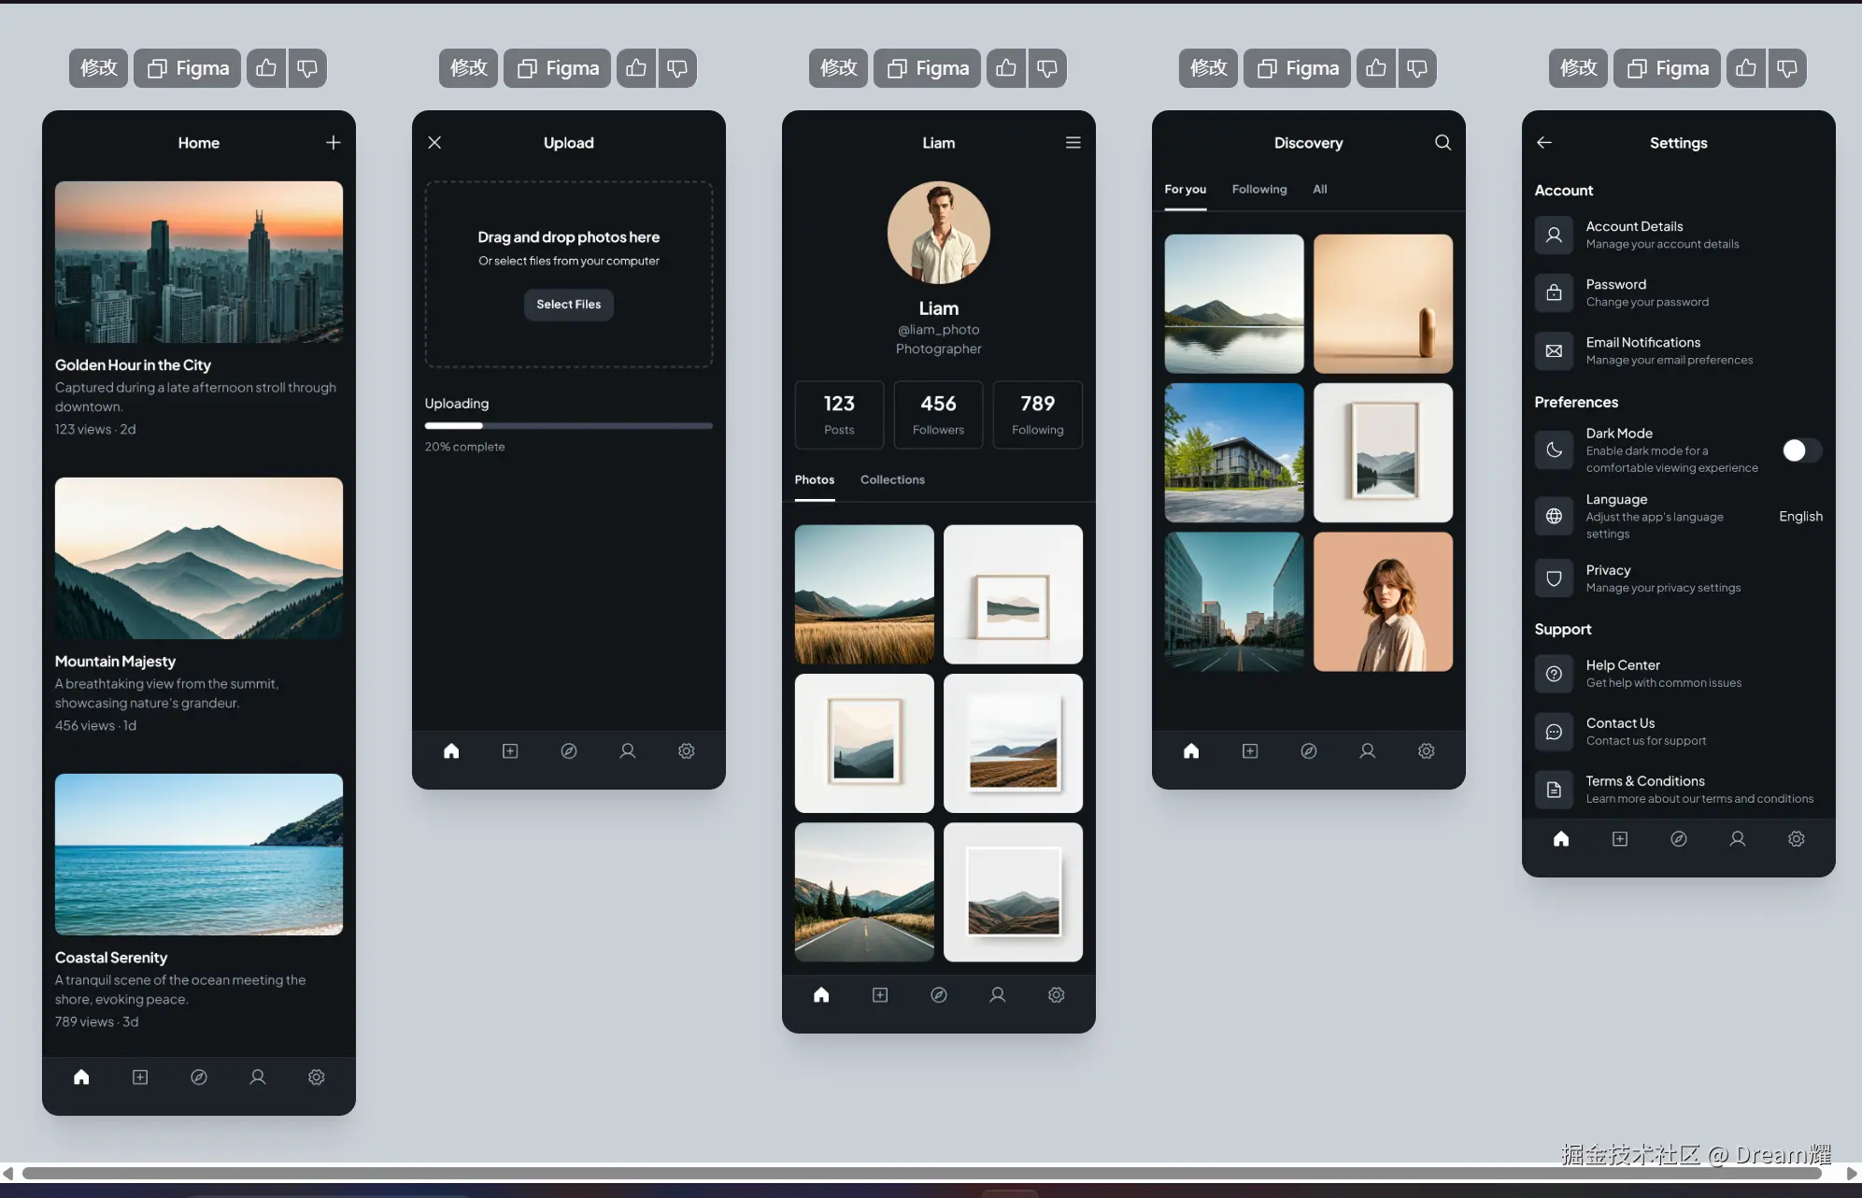
Task: Click 修改 button above Home screen
Action: click(98, 68)
